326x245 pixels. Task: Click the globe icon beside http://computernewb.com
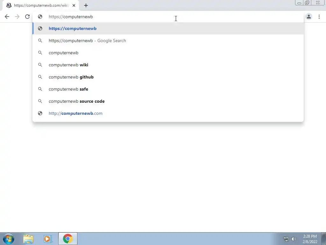[x=40, y=113]
